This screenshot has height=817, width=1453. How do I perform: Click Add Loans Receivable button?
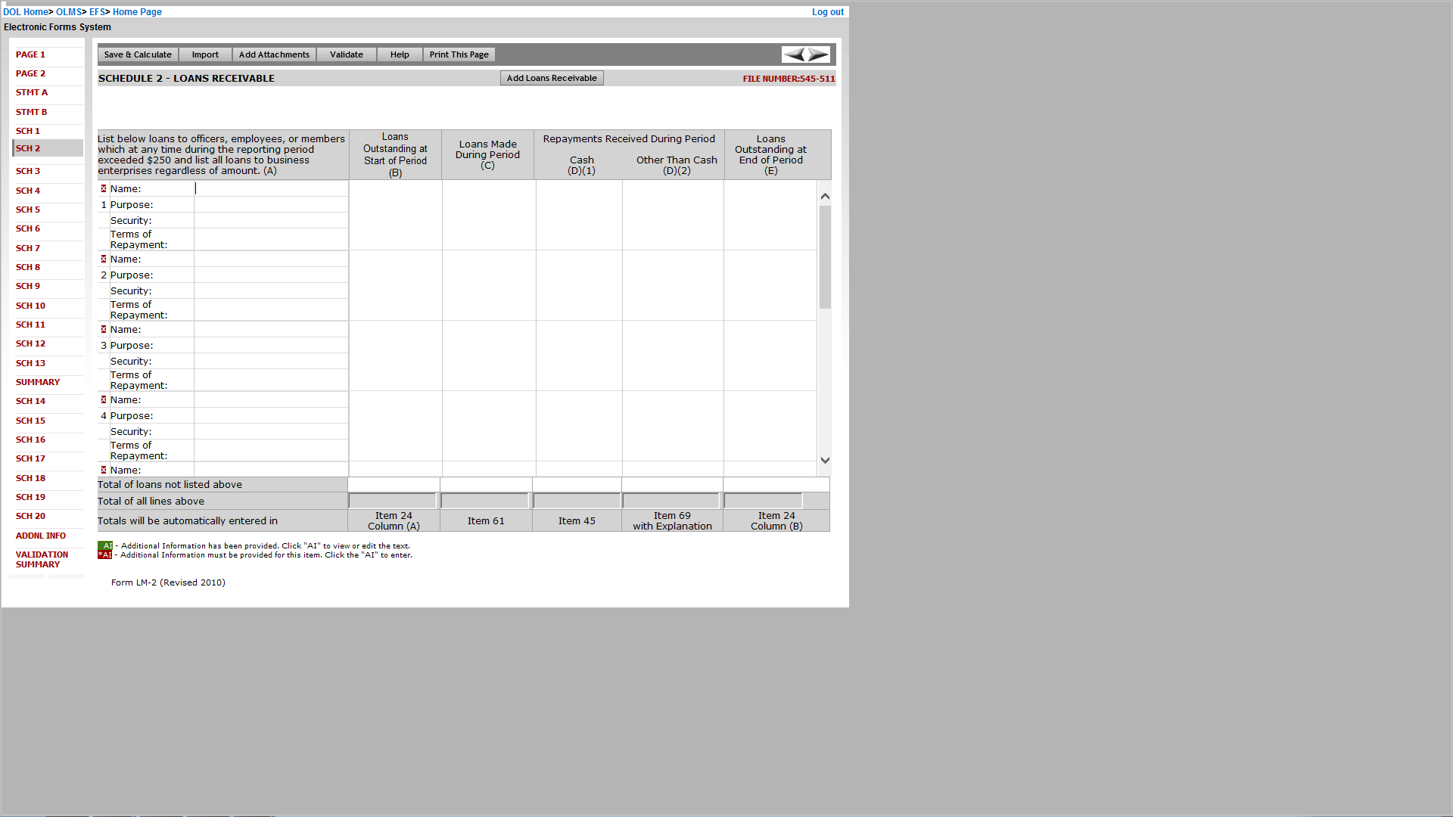(x=552, y=78)
